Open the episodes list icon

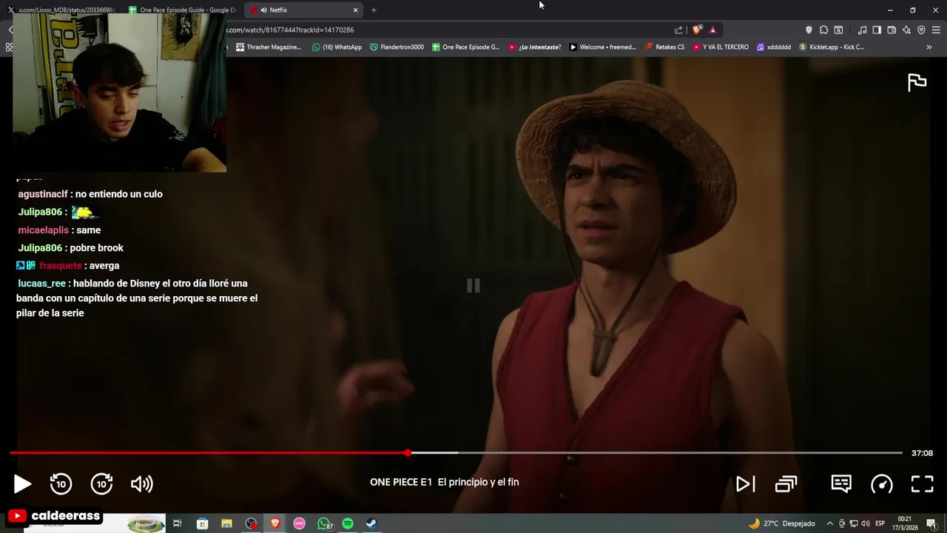786,484
